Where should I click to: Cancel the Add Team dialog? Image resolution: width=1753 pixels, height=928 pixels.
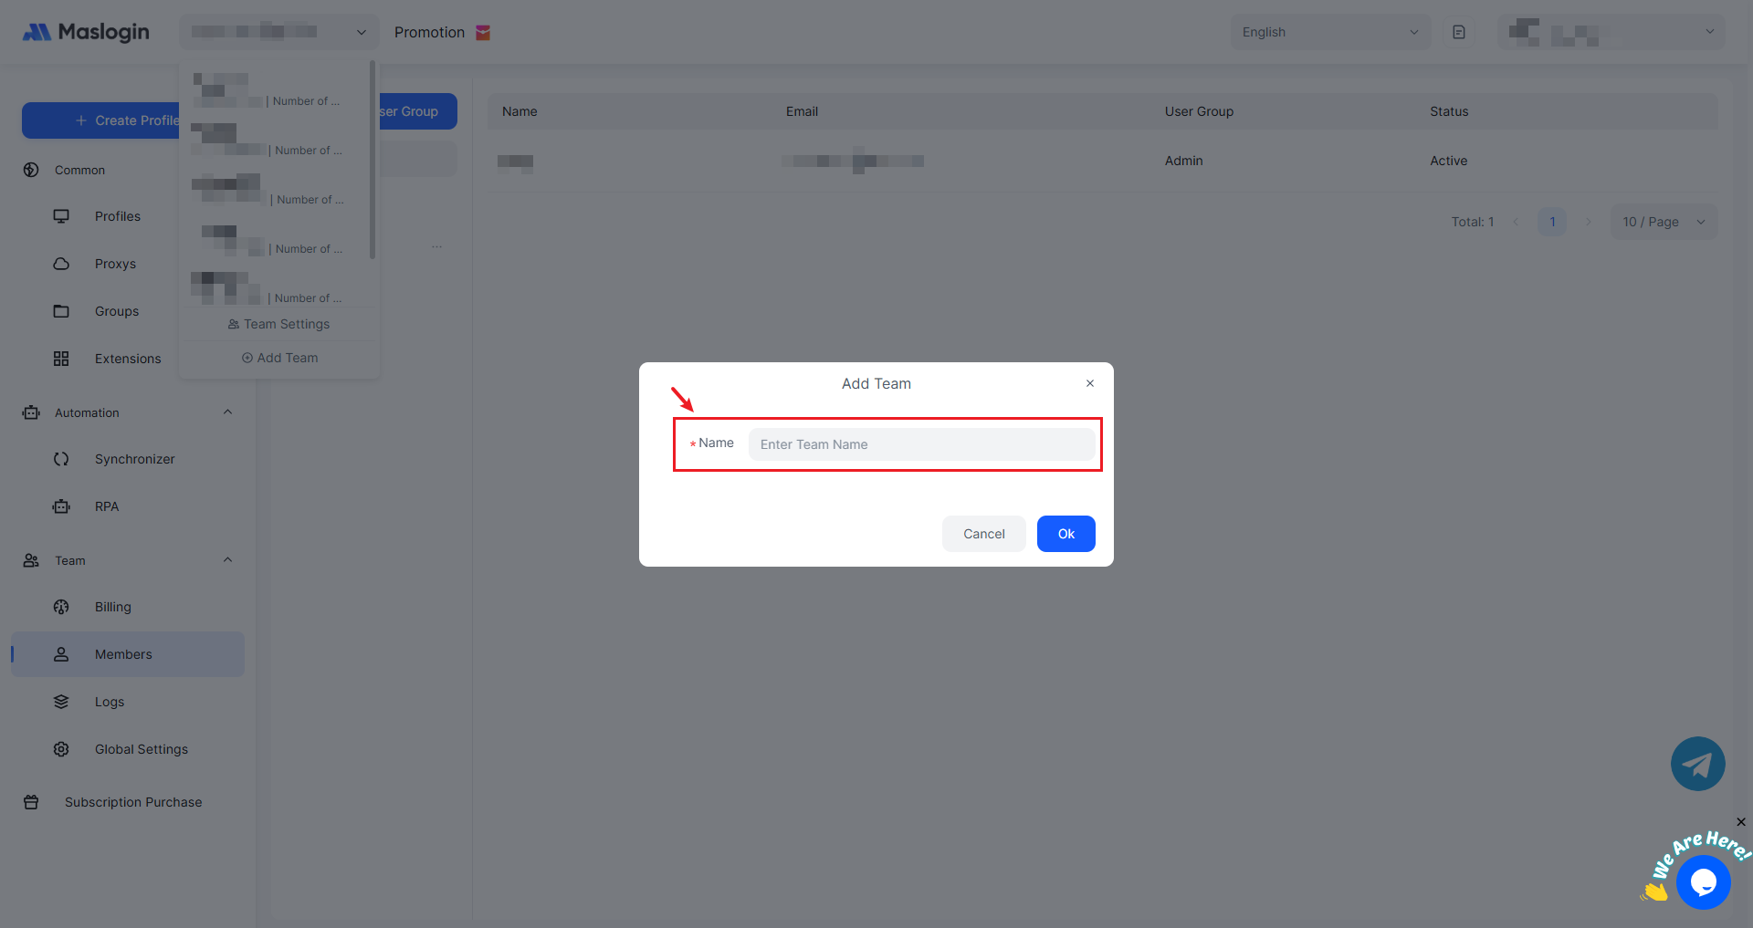(x=983, y=534)
